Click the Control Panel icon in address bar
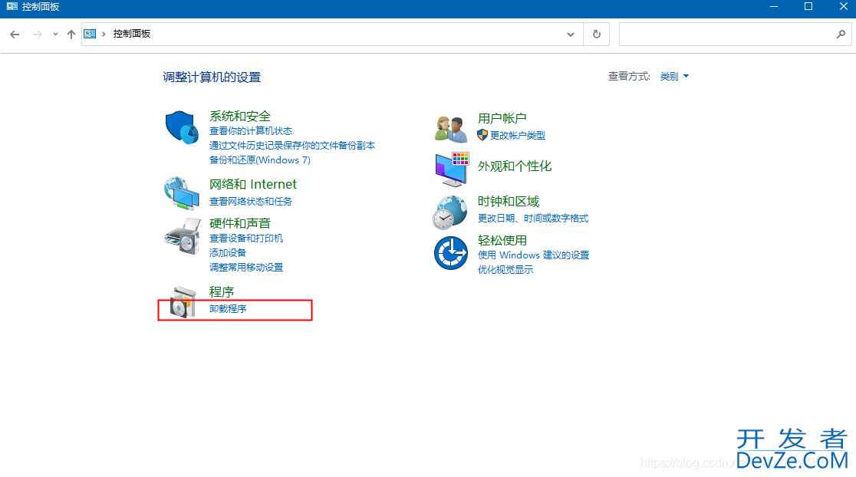 [x=90, y=34]
